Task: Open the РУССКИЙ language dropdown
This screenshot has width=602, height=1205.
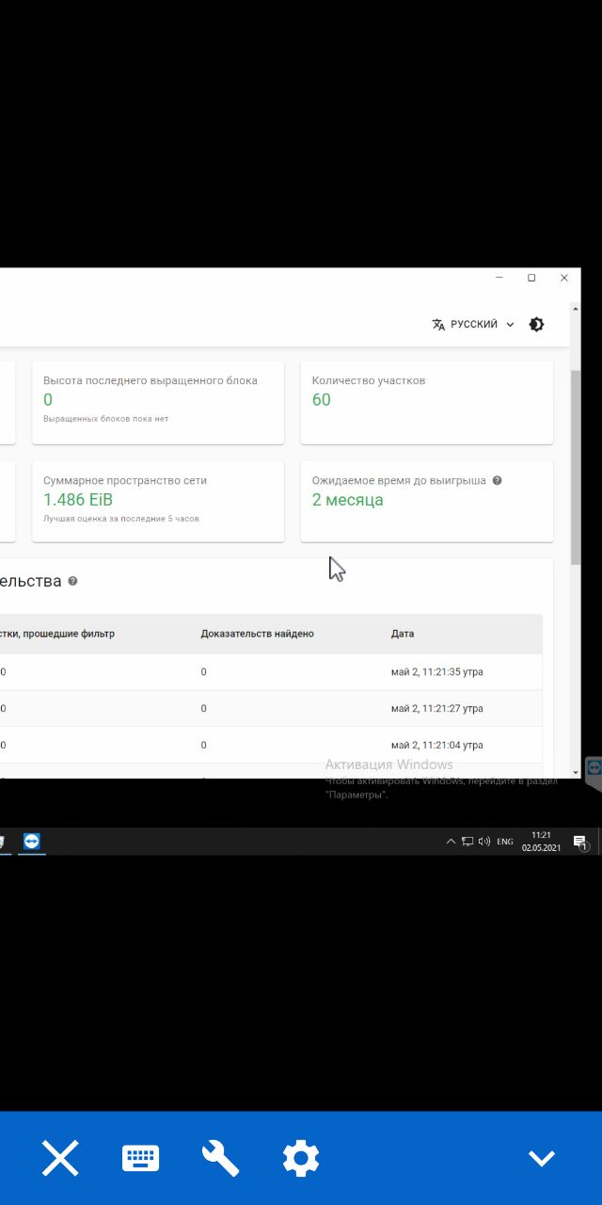Action: (473, 324)
